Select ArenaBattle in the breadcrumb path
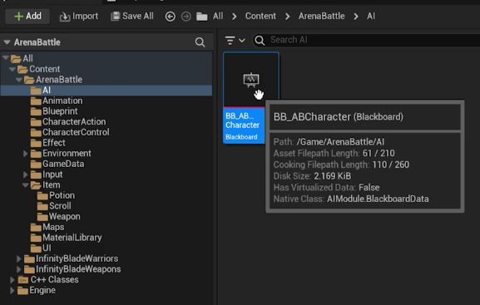The width and height of the screenshot is (480, 305). tap(321, 16)
